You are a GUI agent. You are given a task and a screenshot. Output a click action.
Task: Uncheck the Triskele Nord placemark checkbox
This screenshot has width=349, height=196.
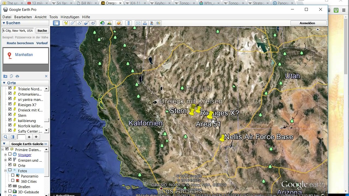[x=10, y=88]
